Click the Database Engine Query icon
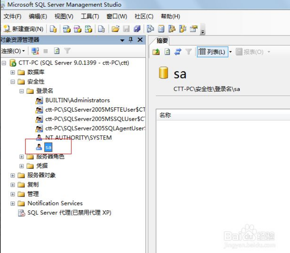Image resolution: width=290 pixels, height=253 pixels. pyautogui.click(x=53, y=29)
